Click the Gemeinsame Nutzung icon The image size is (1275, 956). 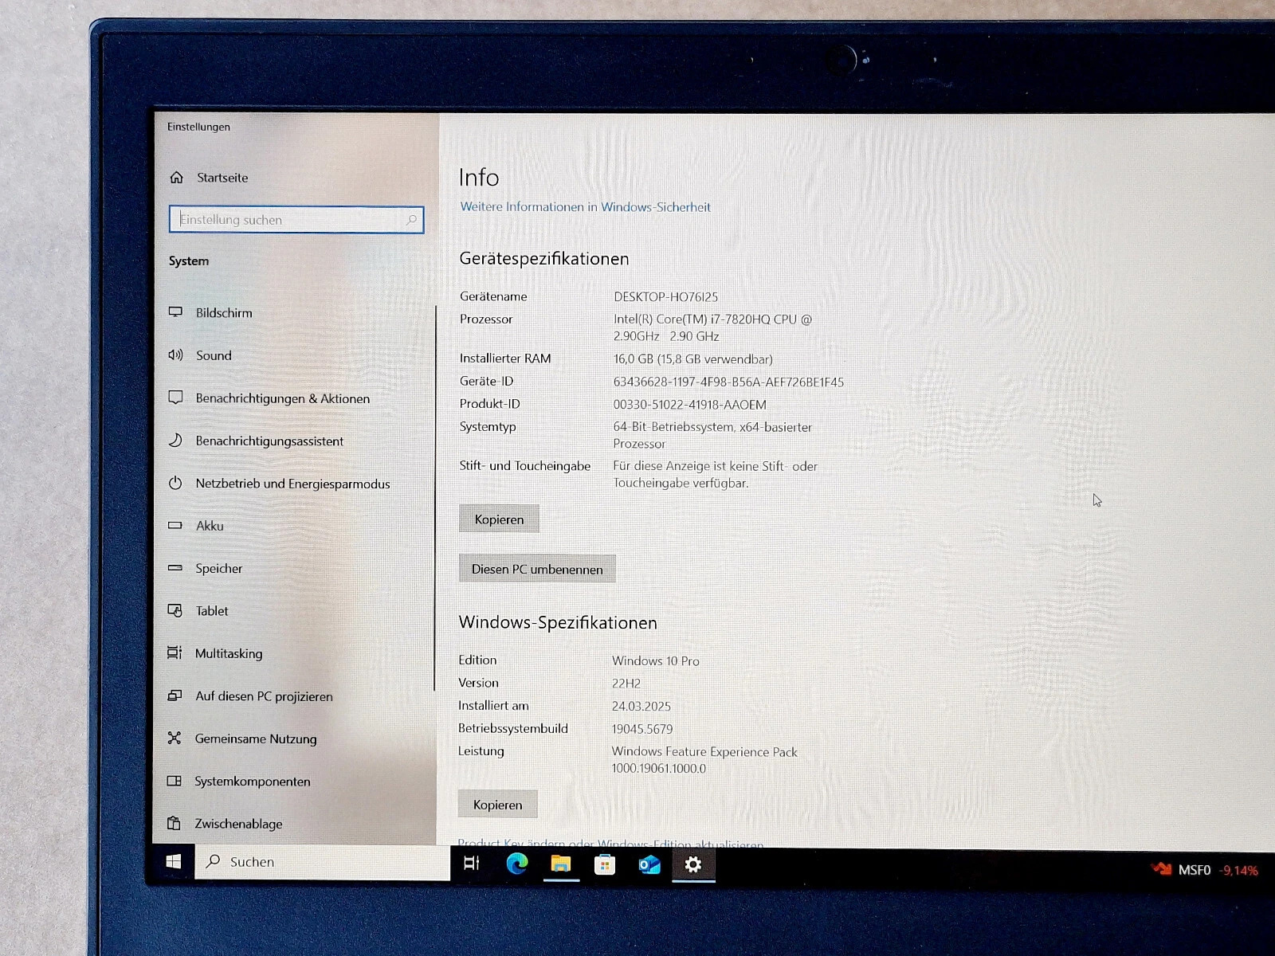[x=175, y=739]
